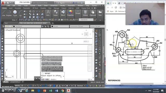Viewport: 166px width, 93px height.
Task: Switch to the Annotate ribbon tab
Action: 18,8
